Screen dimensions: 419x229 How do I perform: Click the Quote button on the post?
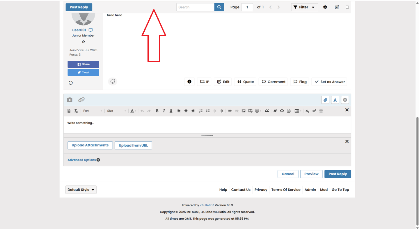(x=245, y=82)
